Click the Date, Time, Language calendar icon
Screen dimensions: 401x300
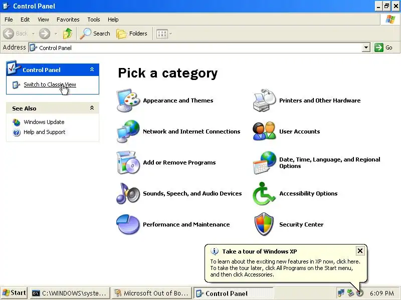point(265,162)
